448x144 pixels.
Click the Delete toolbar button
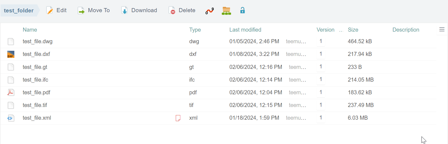182,11
